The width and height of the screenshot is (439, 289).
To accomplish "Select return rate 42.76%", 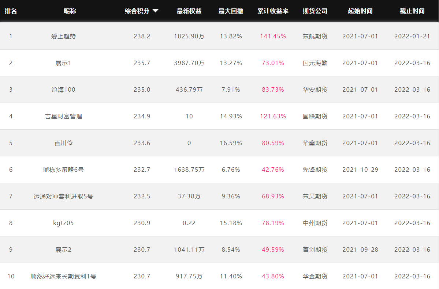I will pos(273,170).
